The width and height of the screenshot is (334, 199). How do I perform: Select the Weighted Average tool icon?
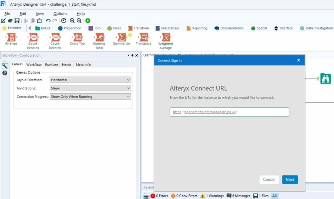[x=166, y=37]
